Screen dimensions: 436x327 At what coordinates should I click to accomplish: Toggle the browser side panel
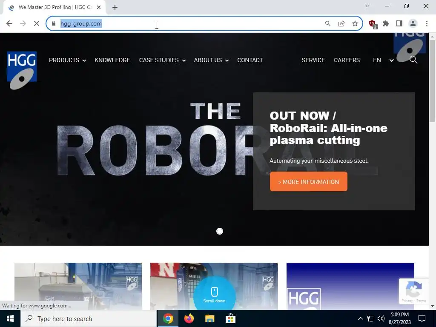click(399, 24)
